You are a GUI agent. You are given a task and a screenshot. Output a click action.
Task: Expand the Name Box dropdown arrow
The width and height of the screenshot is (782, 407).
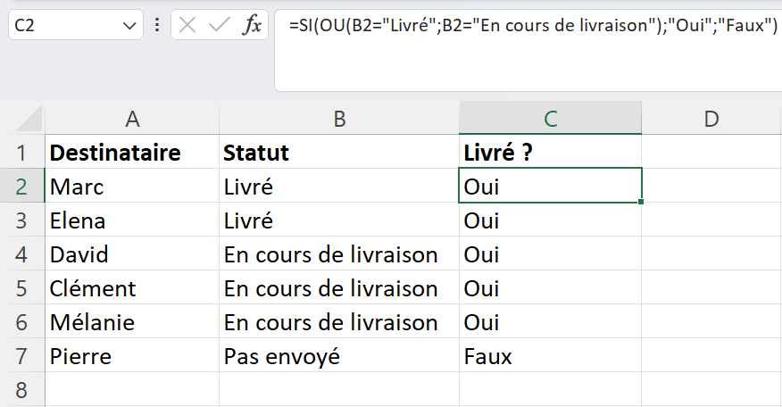click(x=129, y=25)
